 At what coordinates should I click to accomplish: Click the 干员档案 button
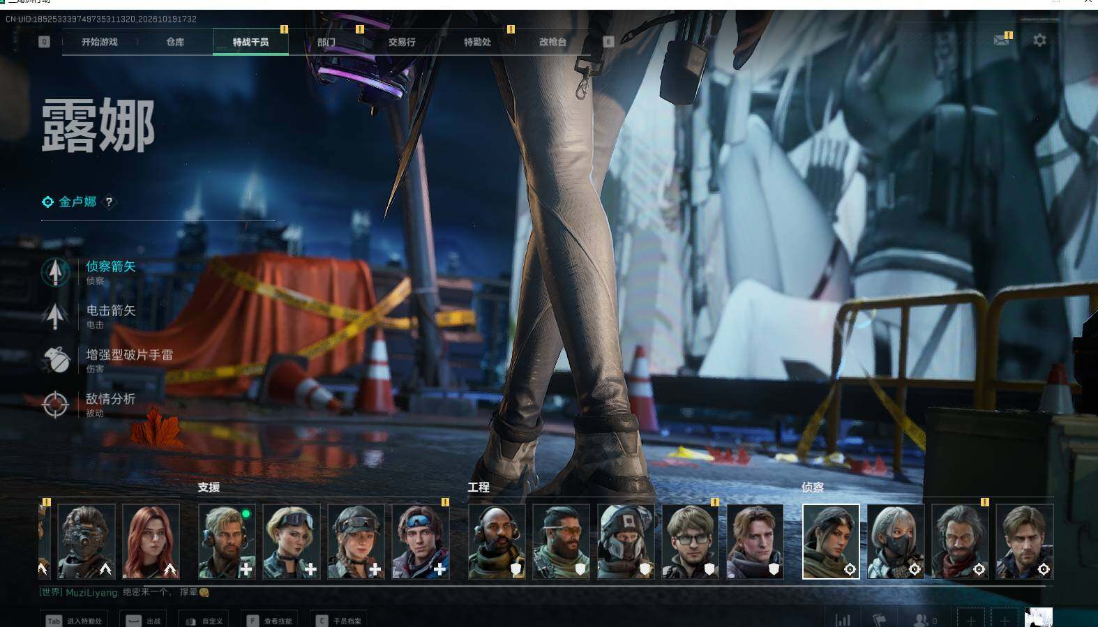click(x=339, y=620)
